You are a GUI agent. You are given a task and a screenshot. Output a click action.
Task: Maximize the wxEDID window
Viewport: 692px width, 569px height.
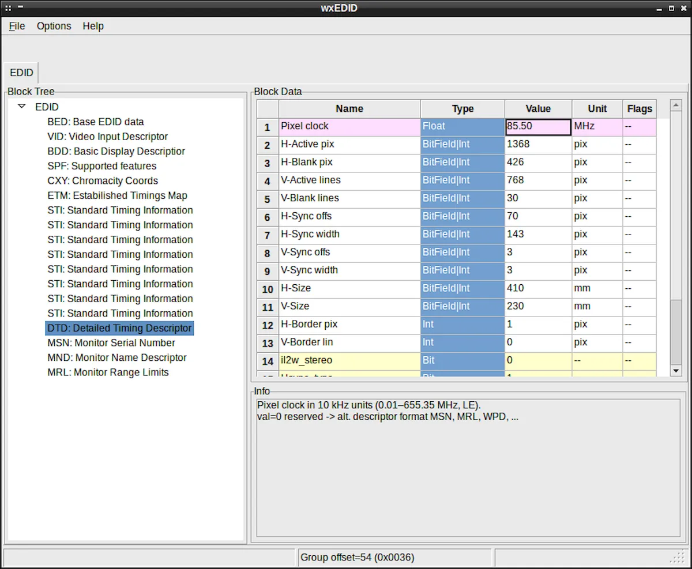coord(671,9)
